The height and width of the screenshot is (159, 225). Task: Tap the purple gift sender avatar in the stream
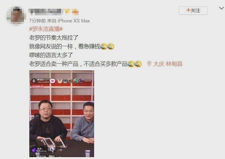click(x=34, y=150)
